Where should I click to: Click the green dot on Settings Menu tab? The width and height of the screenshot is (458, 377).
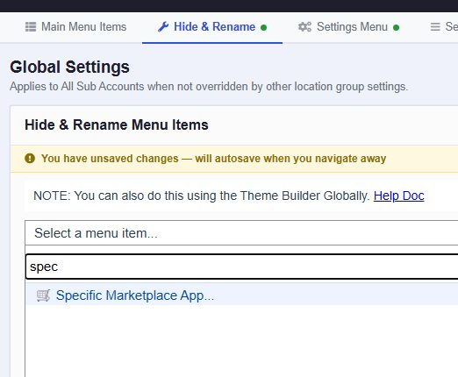click(396, 27)
